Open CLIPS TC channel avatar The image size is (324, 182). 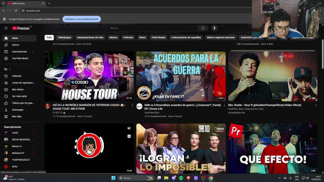pos(48,106)
